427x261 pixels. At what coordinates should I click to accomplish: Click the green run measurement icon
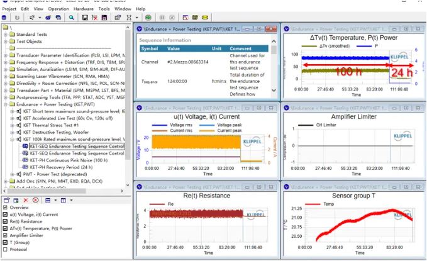(x=148, y=18)
